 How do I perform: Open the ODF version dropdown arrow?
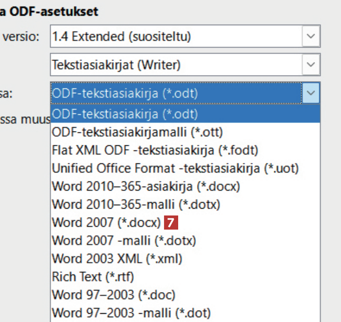310,36
